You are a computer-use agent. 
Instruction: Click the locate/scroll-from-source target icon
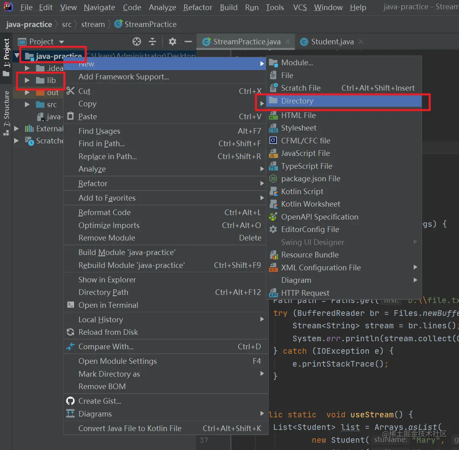click(137, 41)
